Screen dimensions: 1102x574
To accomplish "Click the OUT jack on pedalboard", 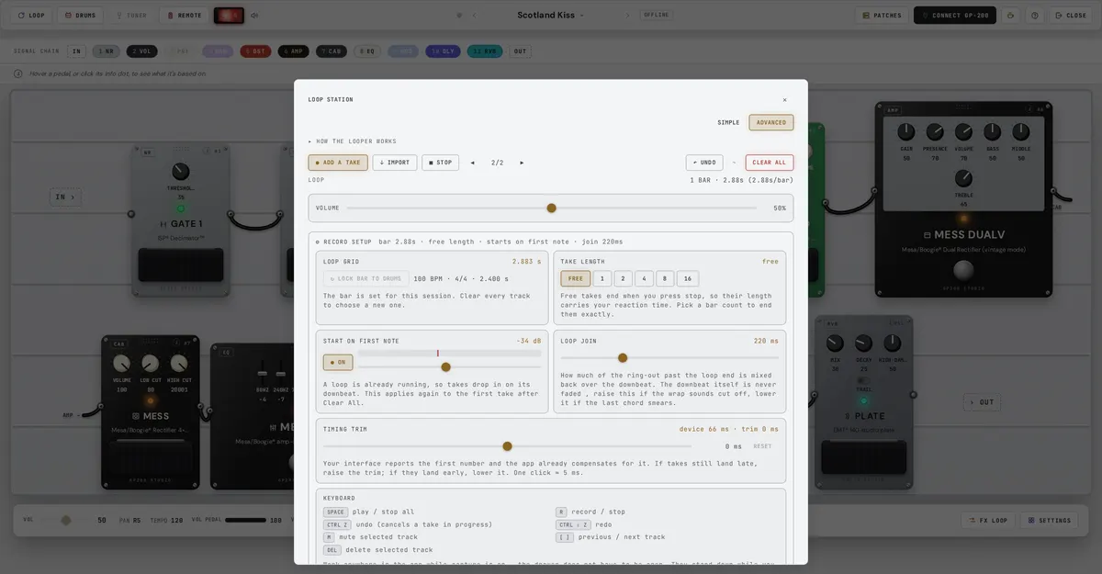I will pyautogui.click(x=982, y=402).
